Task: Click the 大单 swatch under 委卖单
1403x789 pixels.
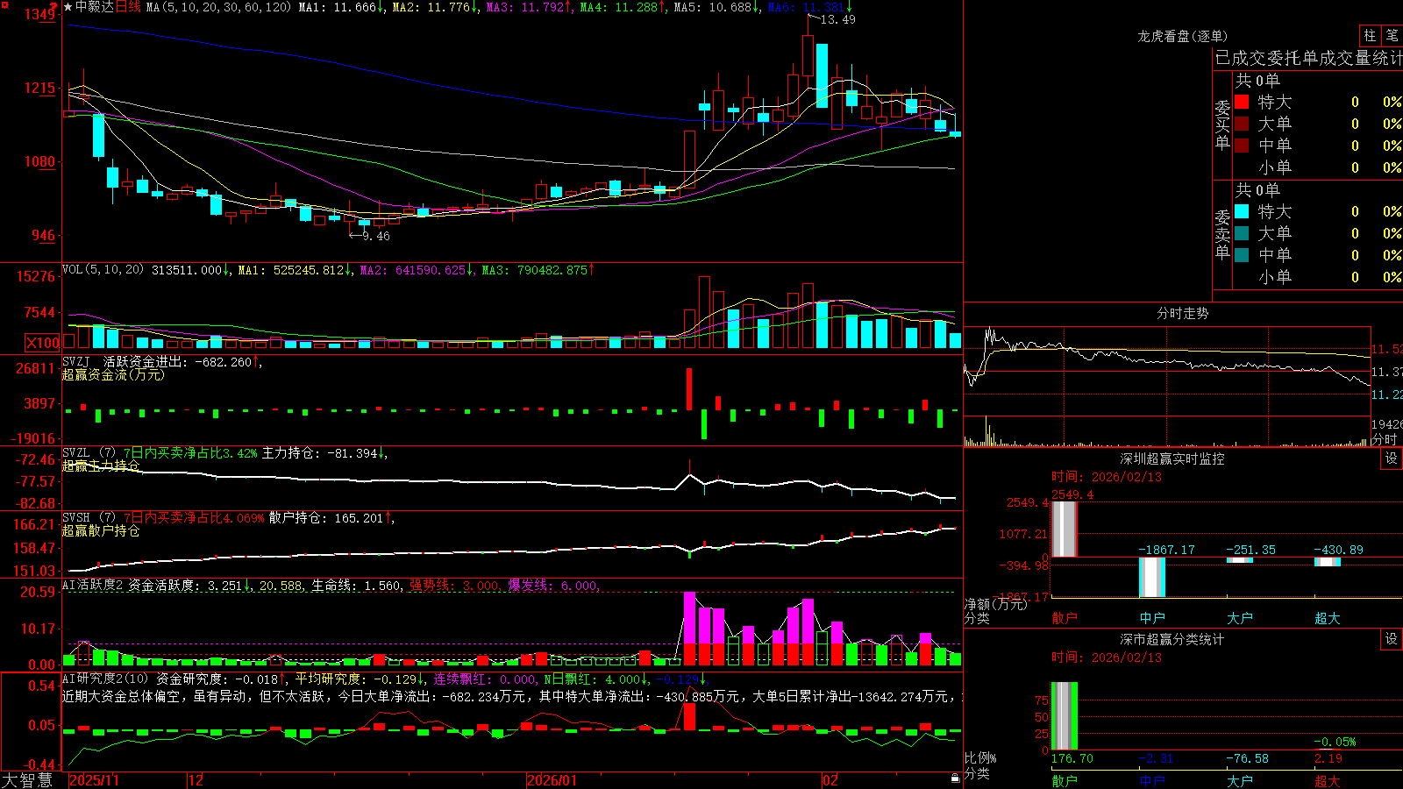Action: pos(1242,233)
